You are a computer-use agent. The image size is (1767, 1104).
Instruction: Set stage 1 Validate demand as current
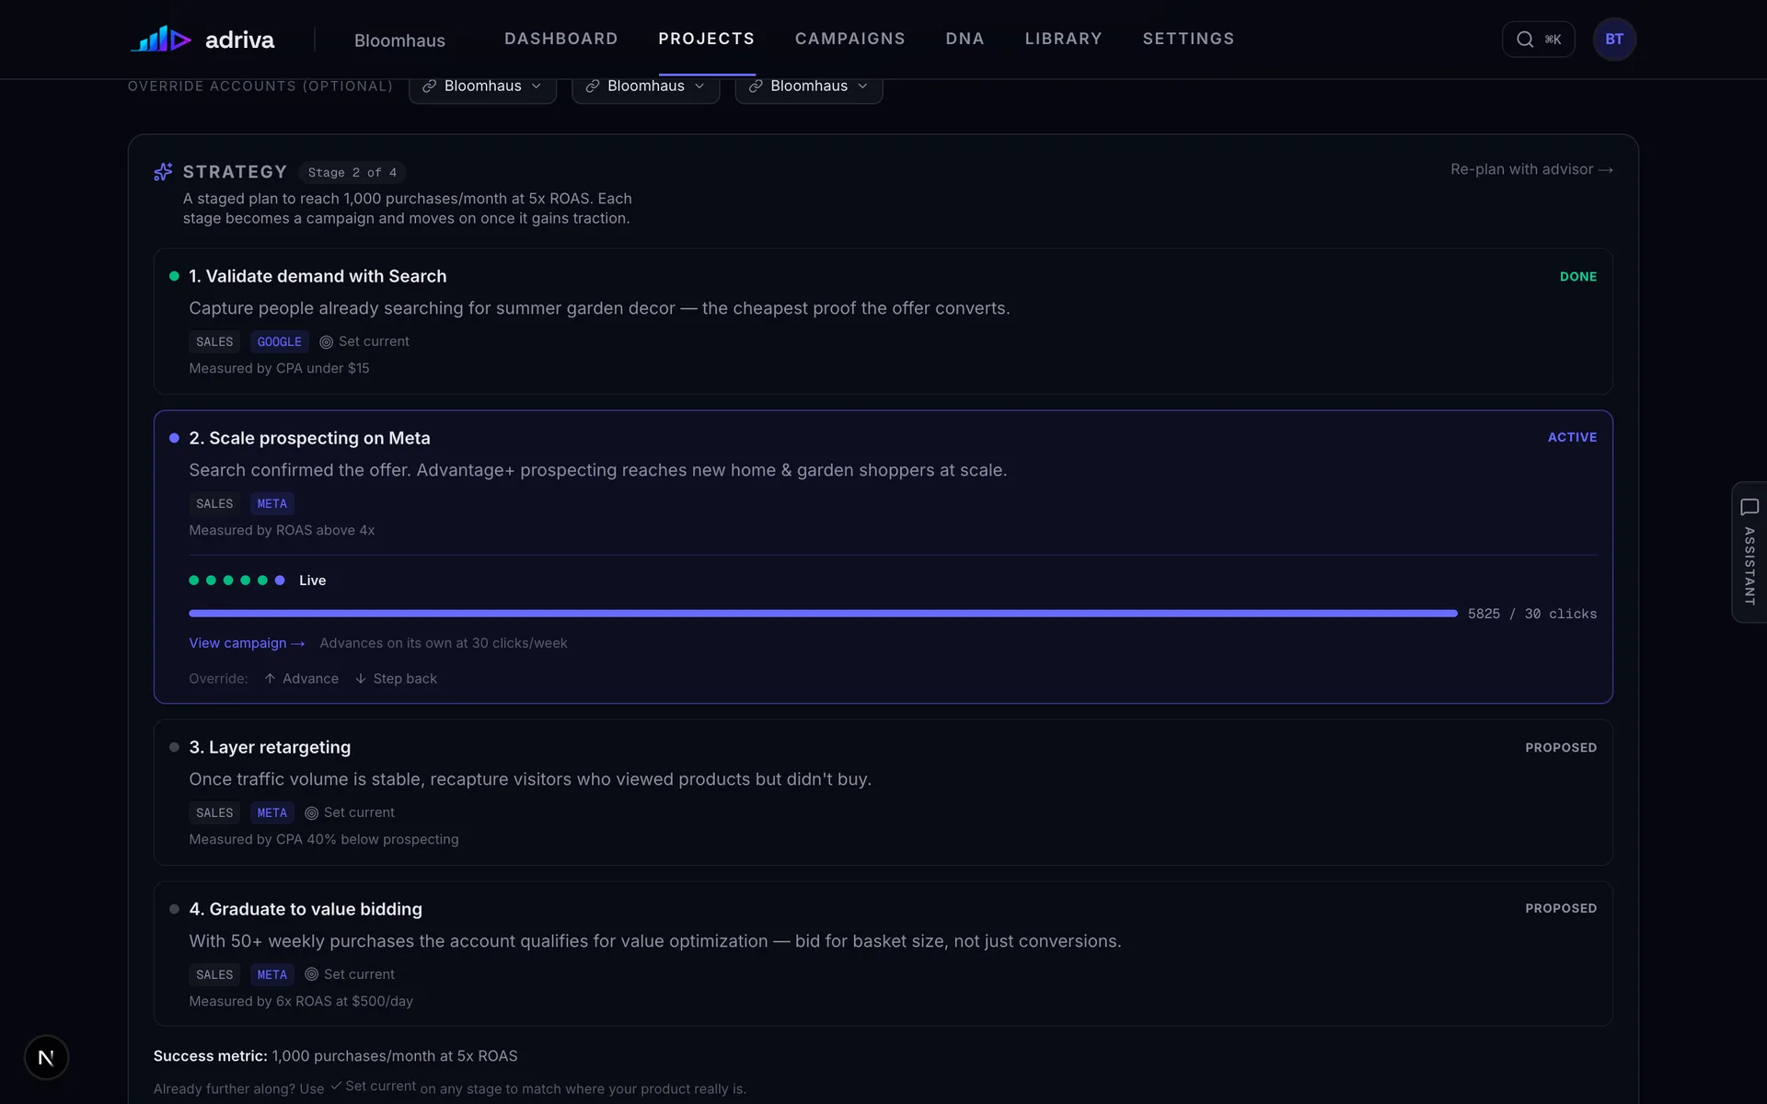point(364,341)
